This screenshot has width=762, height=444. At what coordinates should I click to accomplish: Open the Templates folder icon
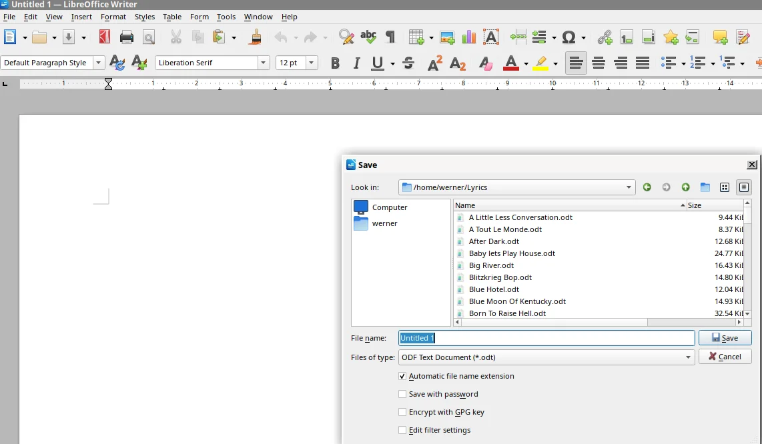pyautogui.click(x=39, y=37)
